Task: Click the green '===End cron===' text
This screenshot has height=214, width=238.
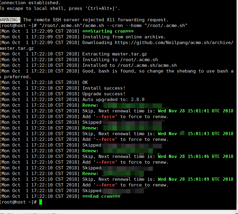Action: (101, 196)
